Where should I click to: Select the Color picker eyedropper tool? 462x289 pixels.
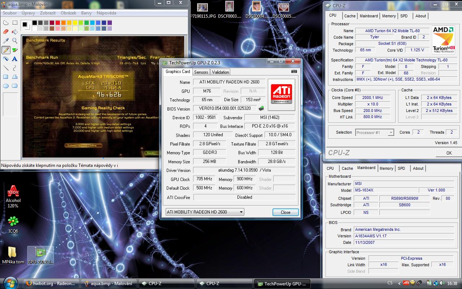coord(6,41)
